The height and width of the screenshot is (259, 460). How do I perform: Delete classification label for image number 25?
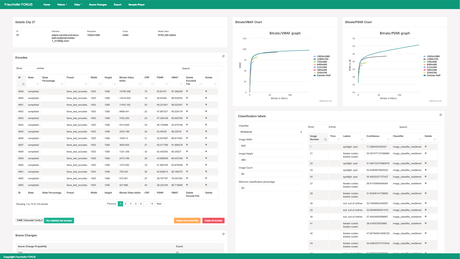point(426,177)
